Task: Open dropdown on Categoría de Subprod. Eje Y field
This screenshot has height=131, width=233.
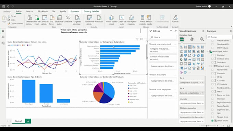Action: [x=200, y=82]
